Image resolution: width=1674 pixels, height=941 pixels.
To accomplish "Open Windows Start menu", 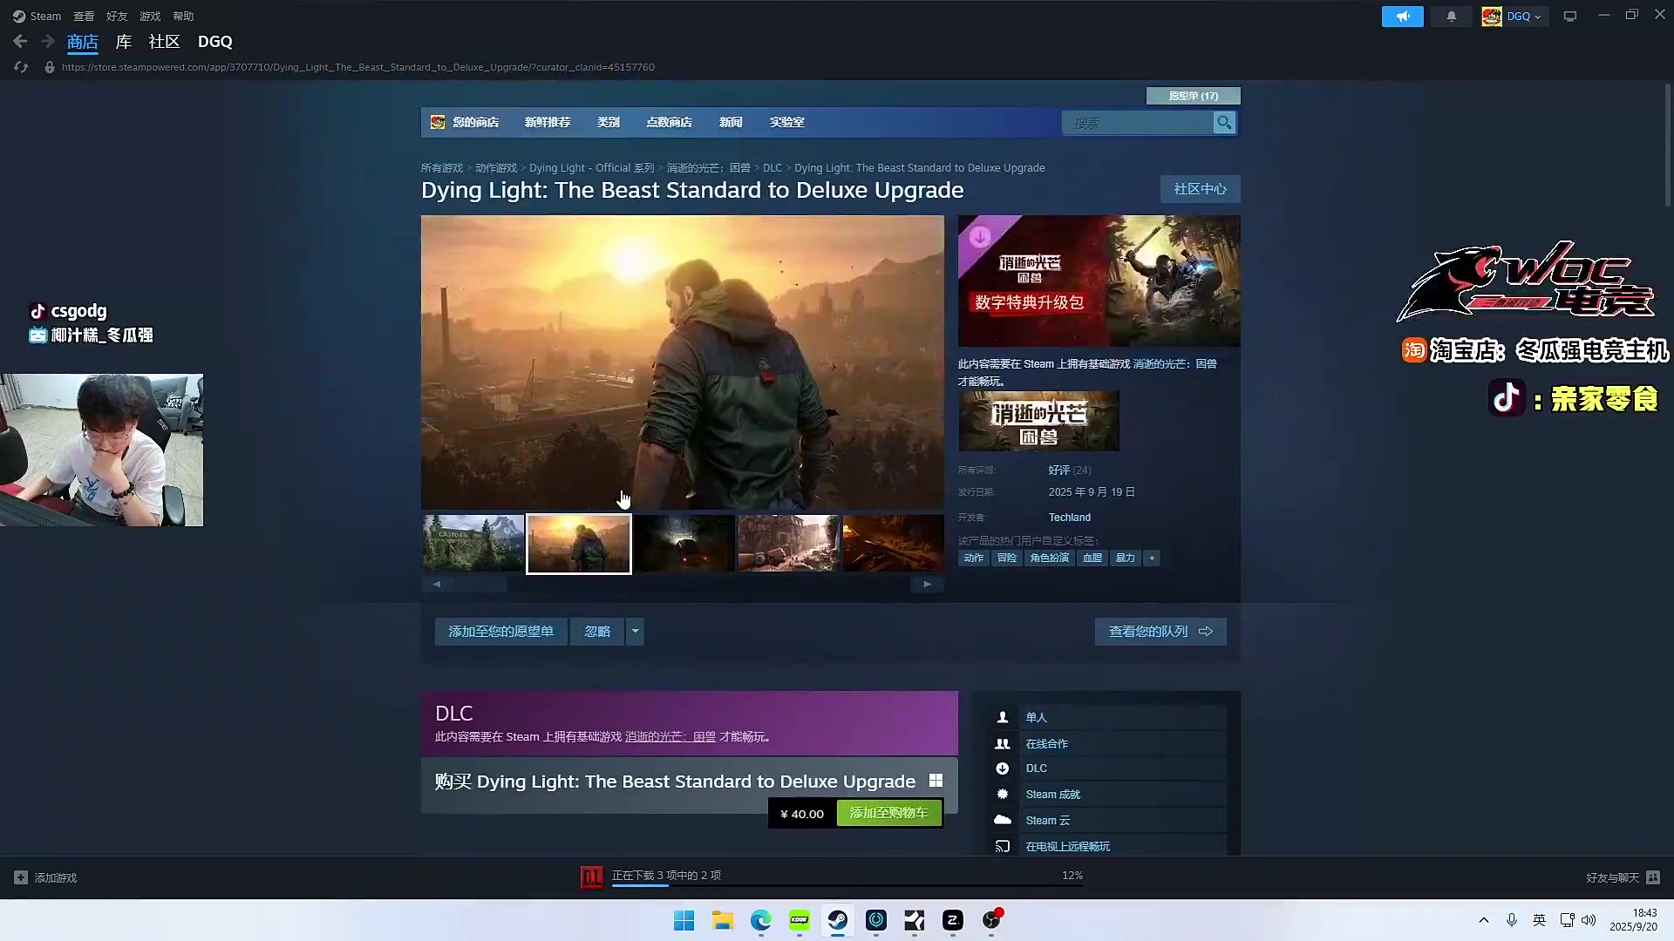I will (684, 920).
